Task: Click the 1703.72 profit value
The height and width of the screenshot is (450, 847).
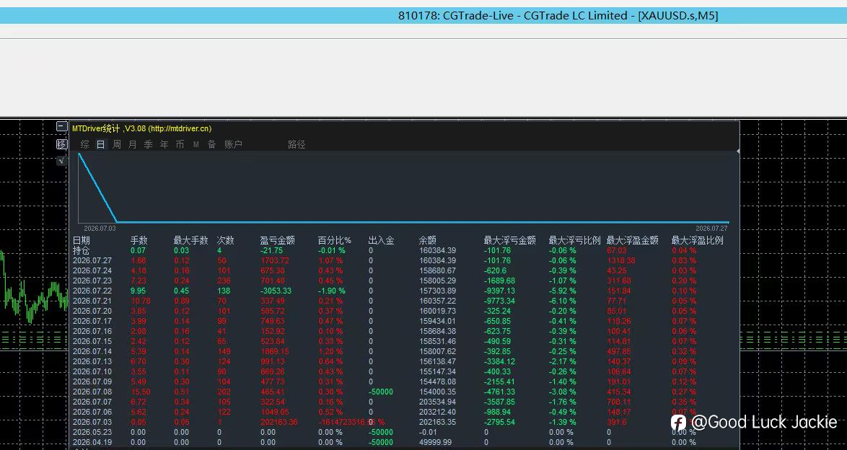Action: point(274,260)
